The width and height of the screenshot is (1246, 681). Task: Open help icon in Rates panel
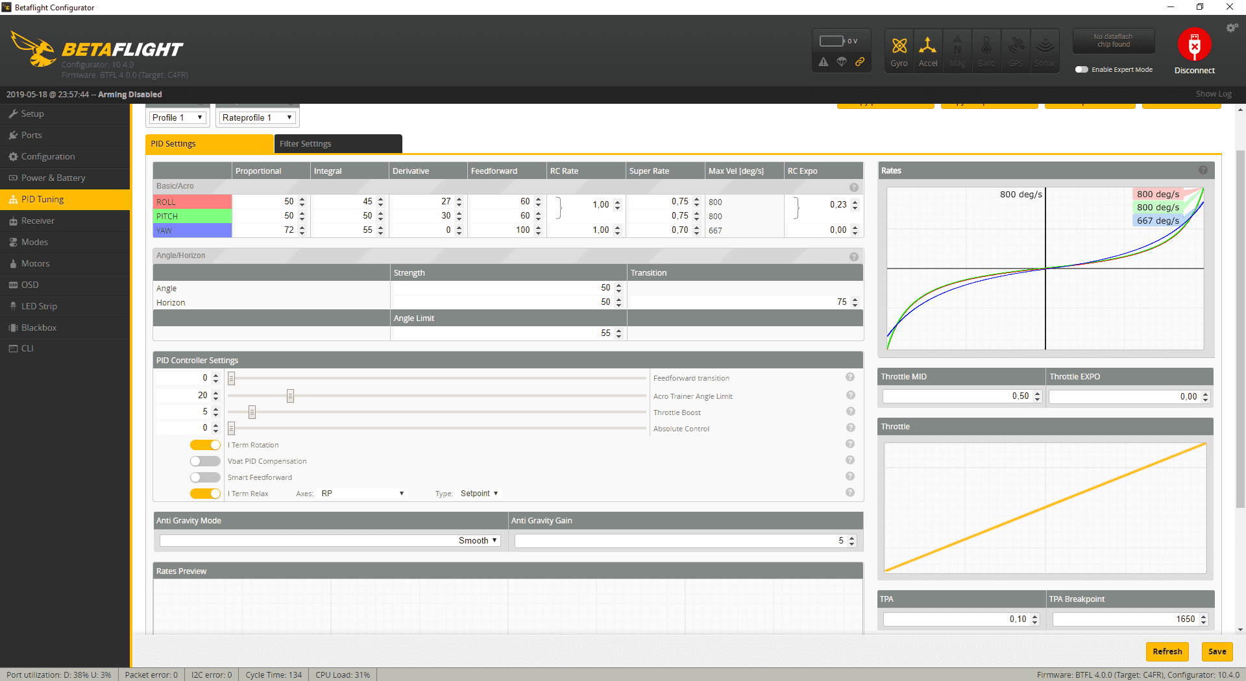[1203, 170]
